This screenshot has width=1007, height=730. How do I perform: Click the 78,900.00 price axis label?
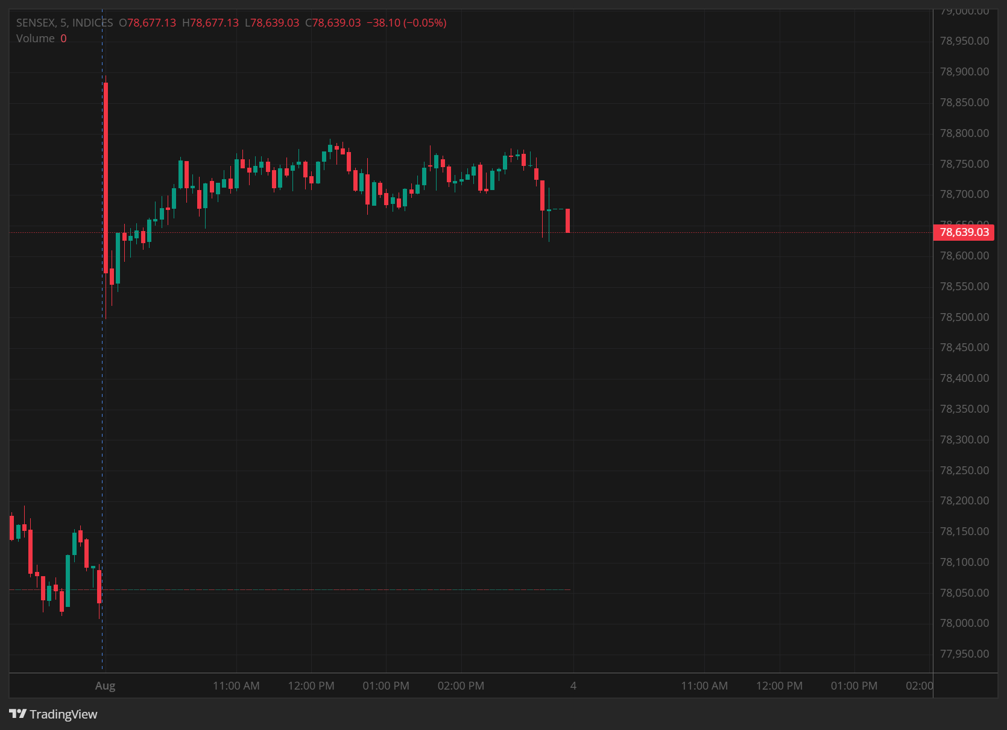coord(964,72)
